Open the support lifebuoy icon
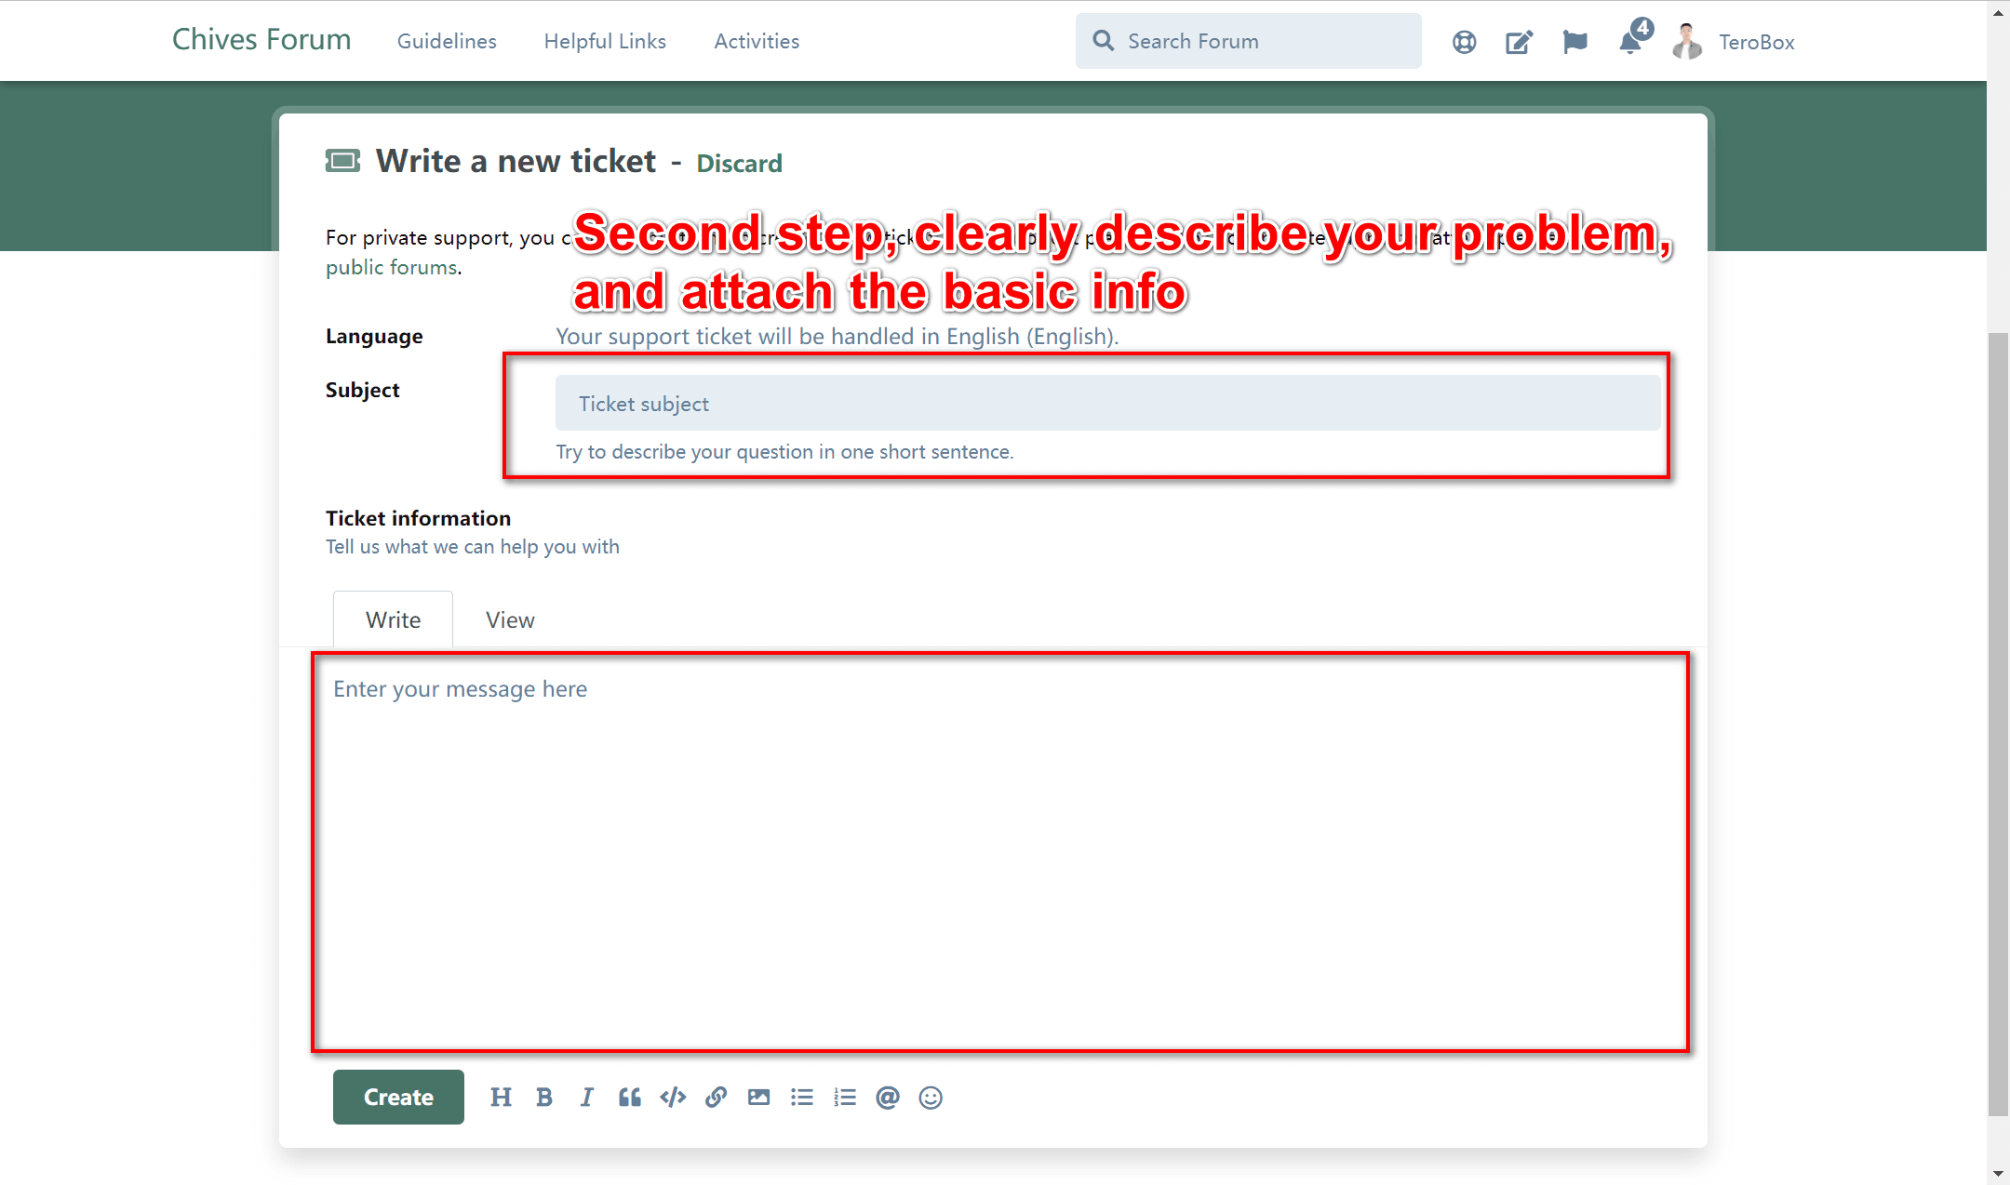The width and height of the screenshot is (2010, 1185). [1464, 42]
